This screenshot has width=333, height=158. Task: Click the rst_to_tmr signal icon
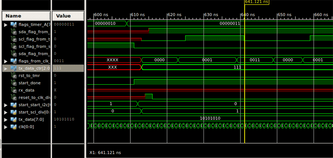pos(14,75)
